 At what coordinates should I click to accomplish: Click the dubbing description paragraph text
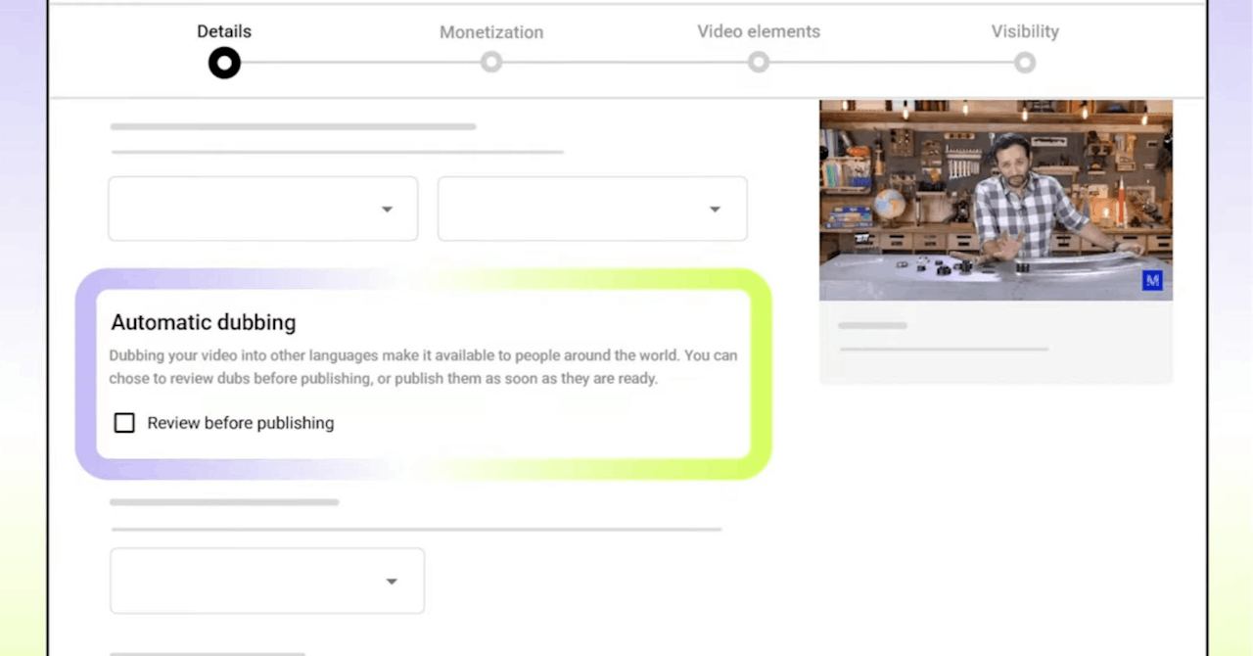tap(423, 367)
